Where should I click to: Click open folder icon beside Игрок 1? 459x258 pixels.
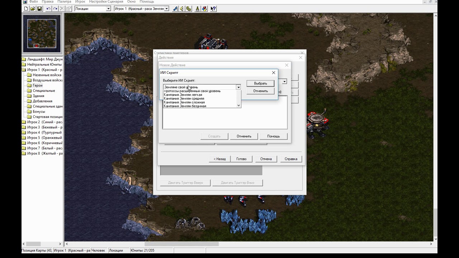click(x=24, y=70)
